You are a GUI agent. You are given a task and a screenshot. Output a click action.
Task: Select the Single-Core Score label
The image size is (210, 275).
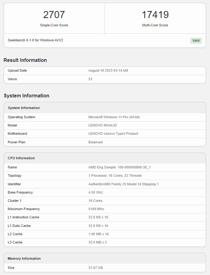[54, 25]
